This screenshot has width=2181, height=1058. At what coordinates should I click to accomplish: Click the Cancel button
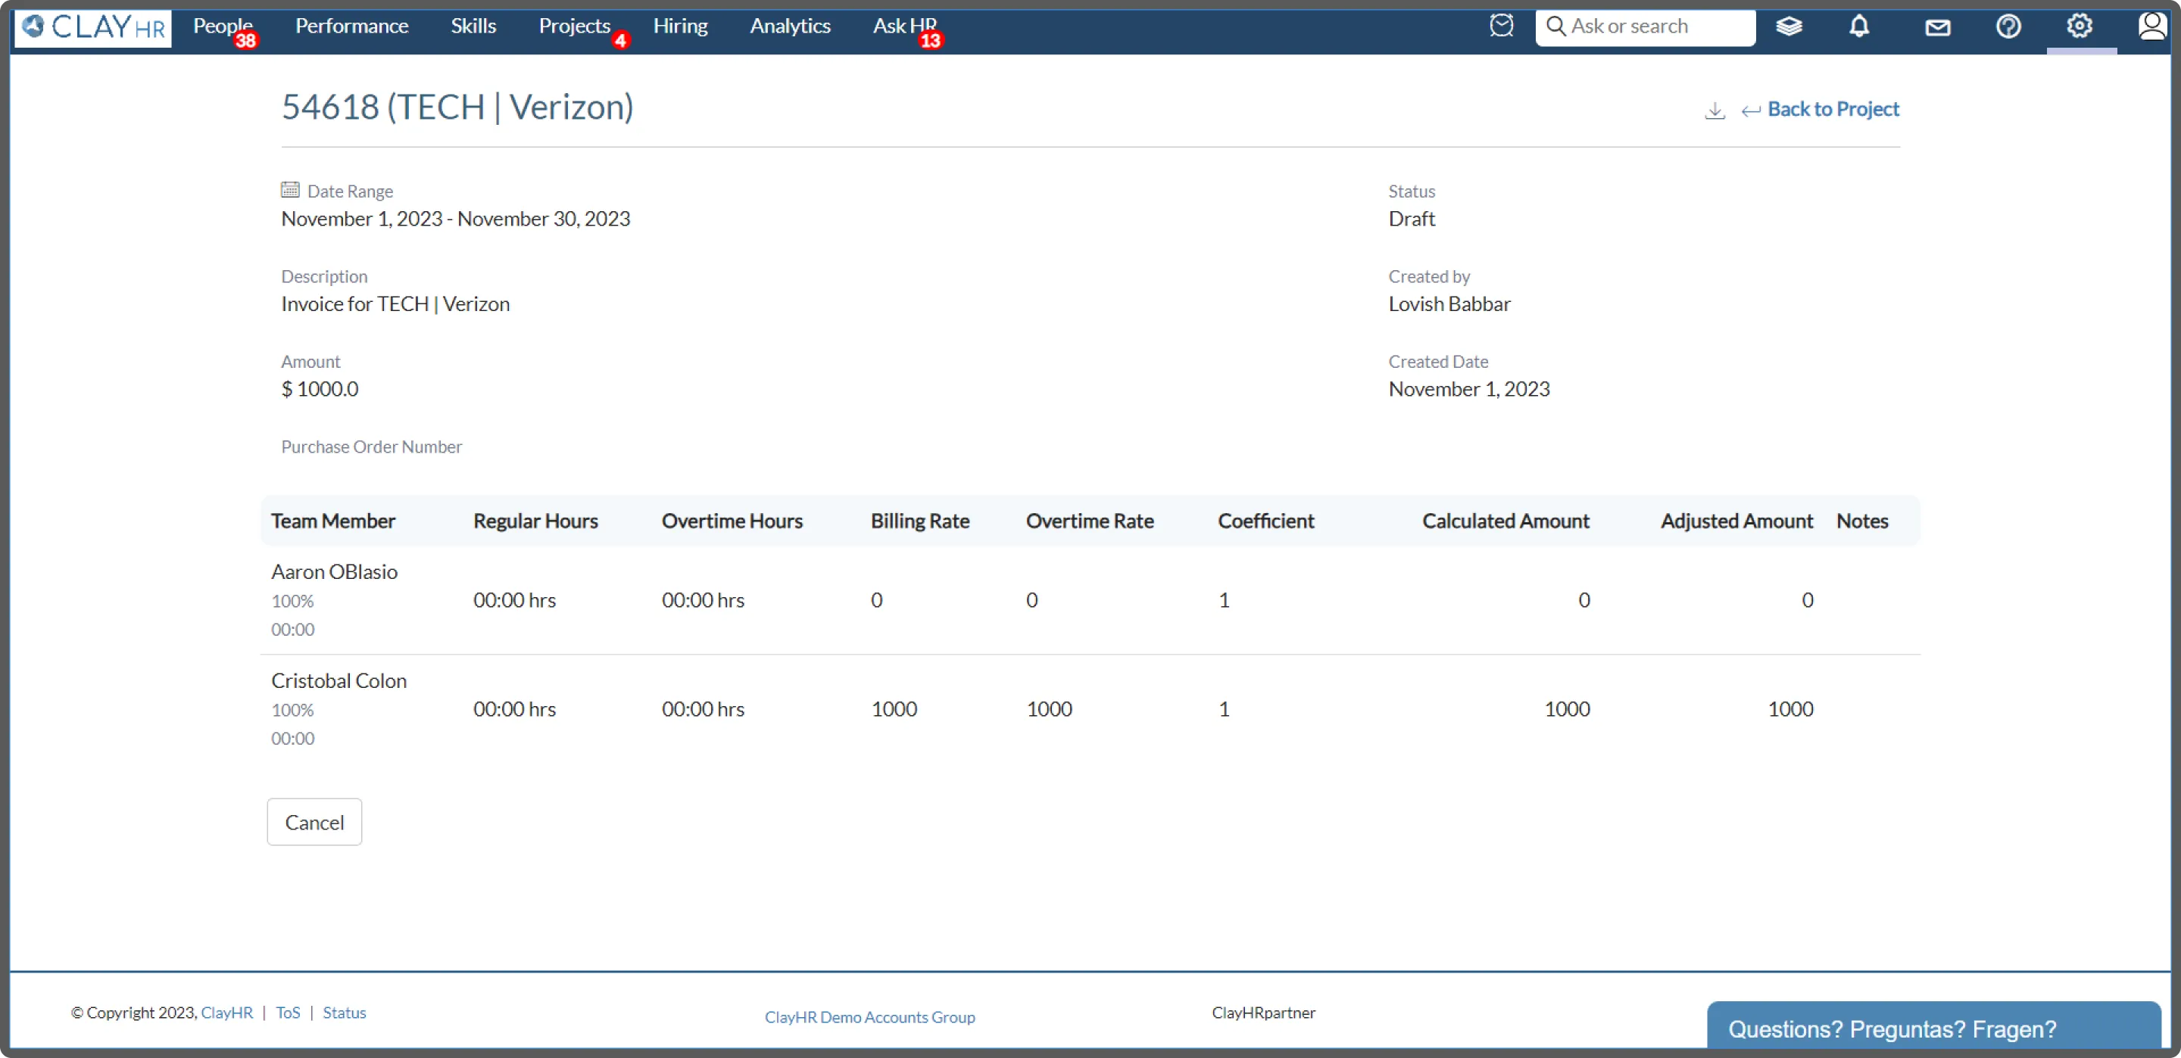(314, 822)
